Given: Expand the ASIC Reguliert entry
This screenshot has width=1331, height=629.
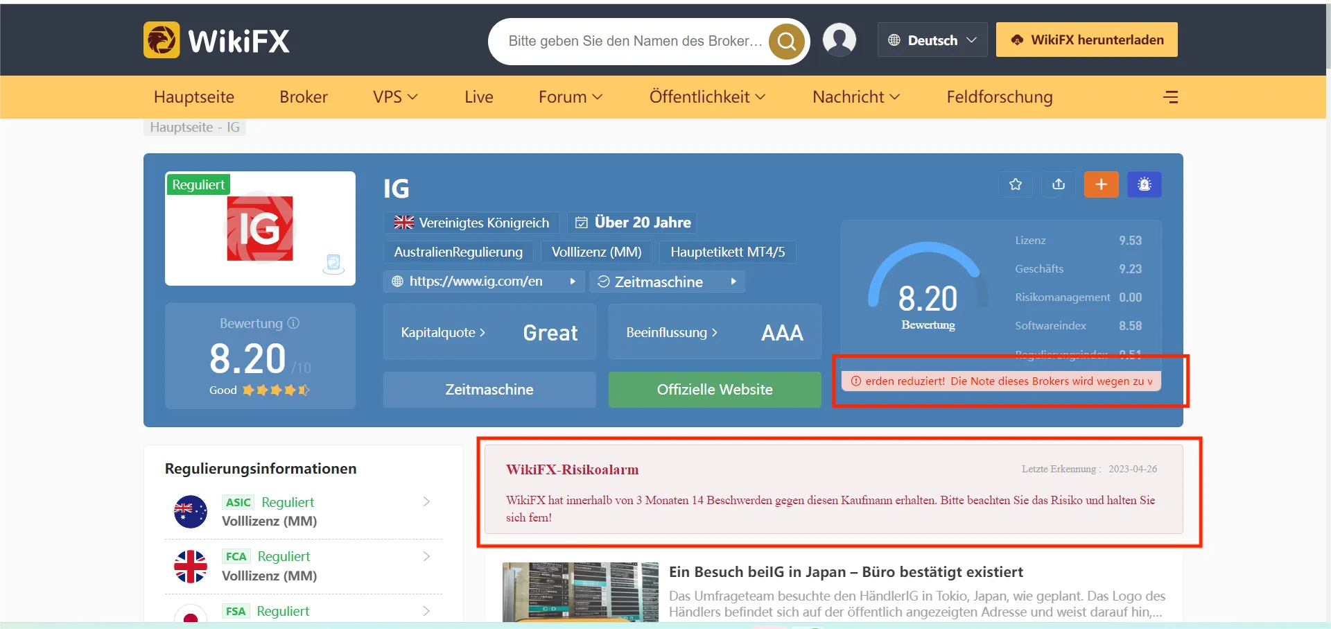Looking at the screenshot, I should click(304, 511).
